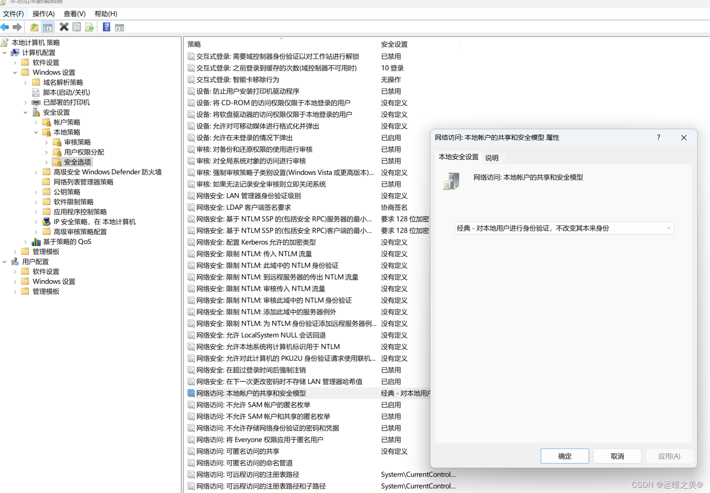Select policy 网络访问: 可匿名访问的共享
710x493 pixels.
pos(238,451)
